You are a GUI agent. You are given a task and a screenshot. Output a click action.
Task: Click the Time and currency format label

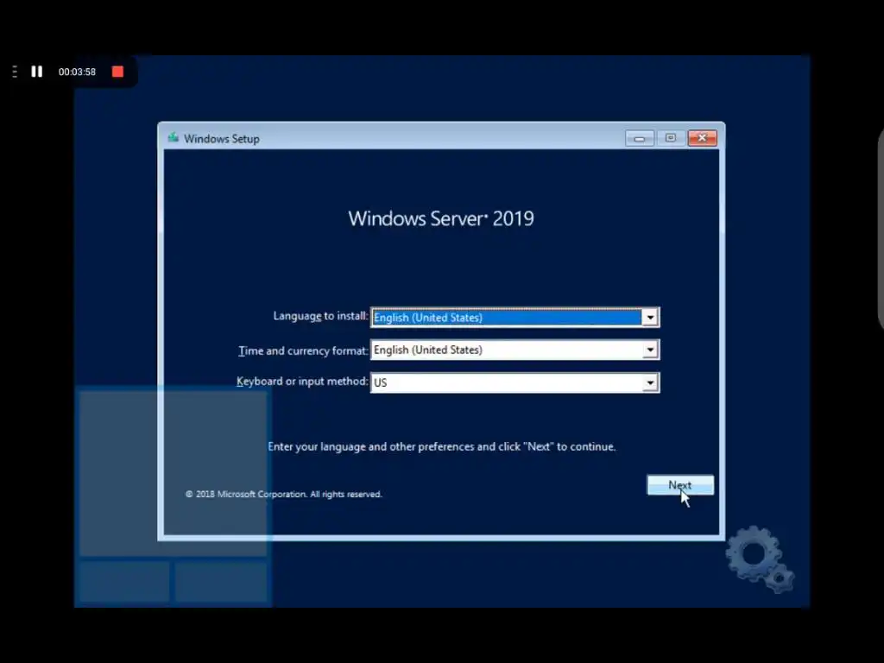point(303,350)
